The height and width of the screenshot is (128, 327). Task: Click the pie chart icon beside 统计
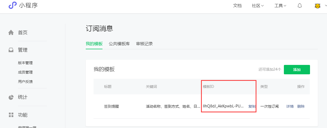(11, 97)
